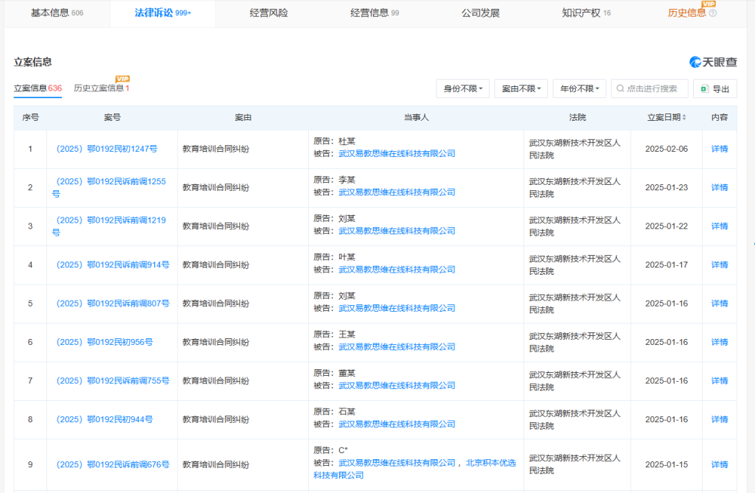The image size is (755, 493).
Task: Switch to the 法律诉讼 tab
Action: click(163, 13)
